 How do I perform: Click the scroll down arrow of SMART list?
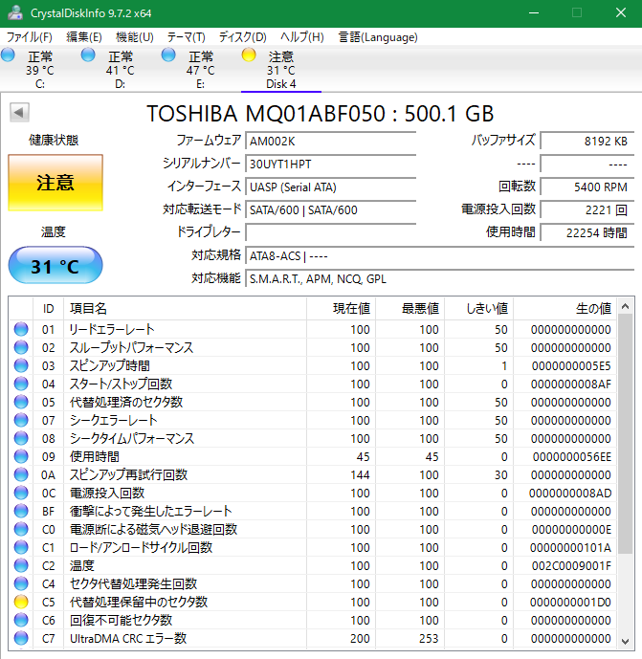click(x=625, y=642)
